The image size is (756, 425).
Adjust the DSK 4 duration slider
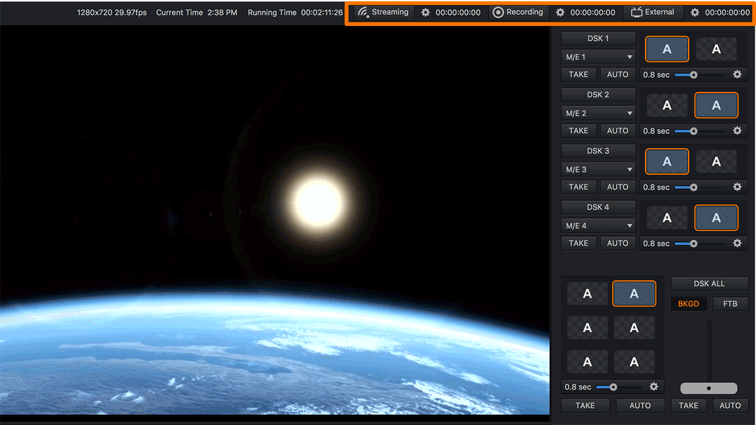pyautogui.click(x=700, y=243)
